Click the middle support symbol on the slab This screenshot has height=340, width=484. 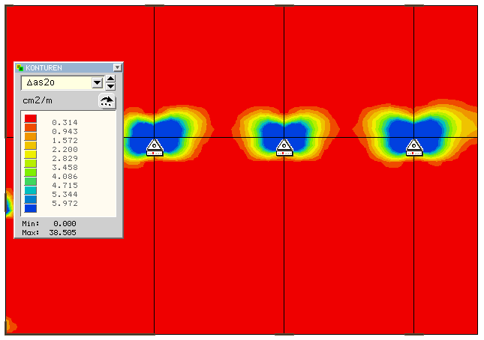[x=283, y=147]
